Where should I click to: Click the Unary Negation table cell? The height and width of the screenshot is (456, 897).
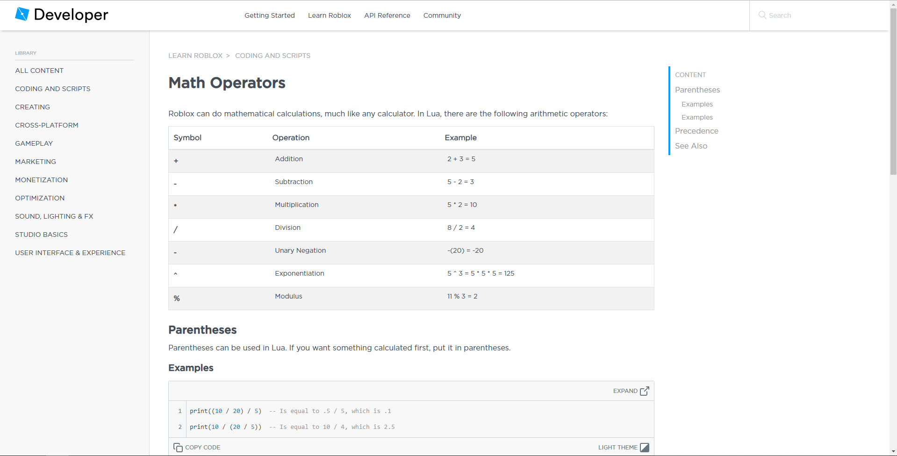[300, 250]
